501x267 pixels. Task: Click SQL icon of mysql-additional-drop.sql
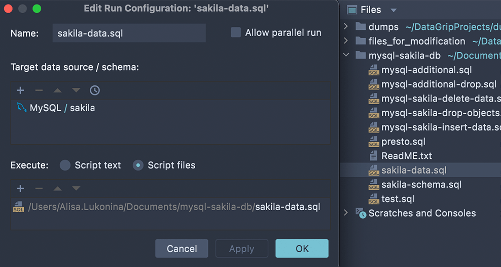[x=374, y=84]
